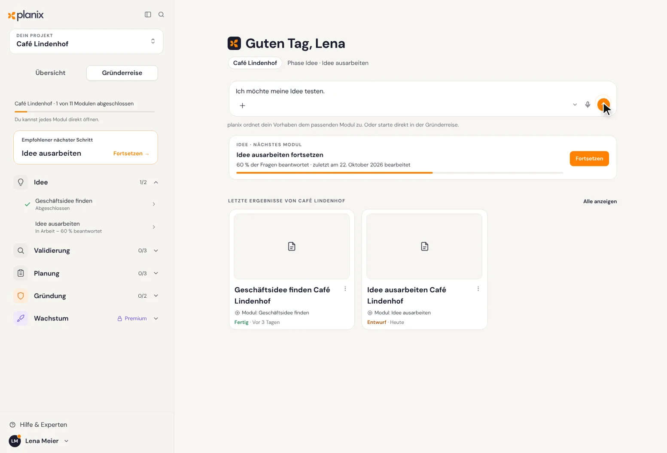Click the Lena Meier name
Viewport: 667px width, 453px height.
[42, 441]
